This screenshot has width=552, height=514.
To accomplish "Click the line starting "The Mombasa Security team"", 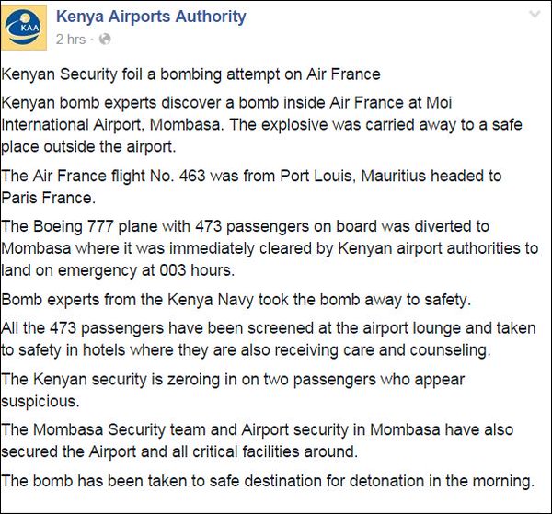I will (258, 430).
